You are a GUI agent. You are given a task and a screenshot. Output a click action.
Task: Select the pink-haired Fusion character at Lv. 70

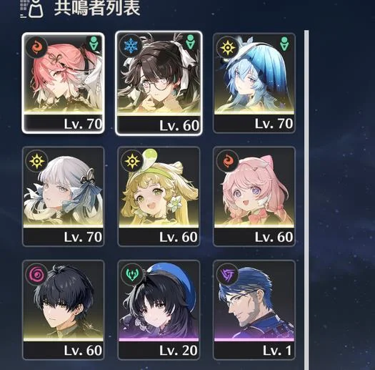(x=63, y=83)
